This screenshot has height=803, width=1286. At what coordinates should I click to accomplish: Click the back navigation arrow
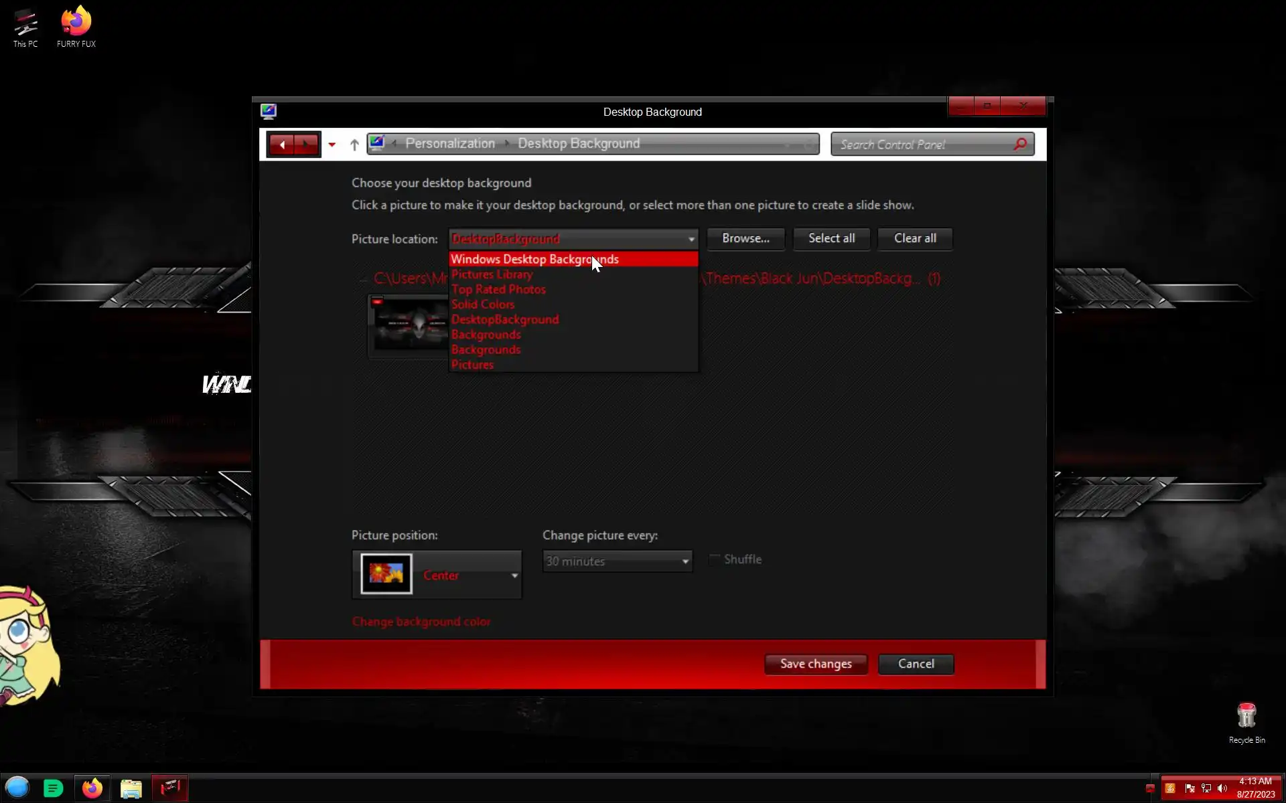(282, 145)
